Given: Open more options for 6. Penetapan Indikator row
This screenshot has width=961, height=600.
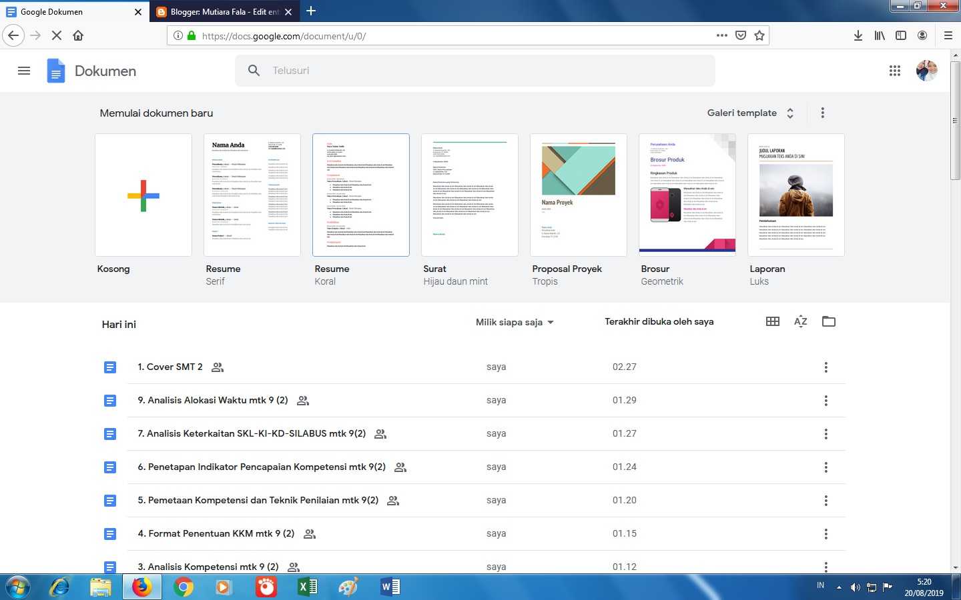Looking at the screenshot, I should click(x=826, y=467).
